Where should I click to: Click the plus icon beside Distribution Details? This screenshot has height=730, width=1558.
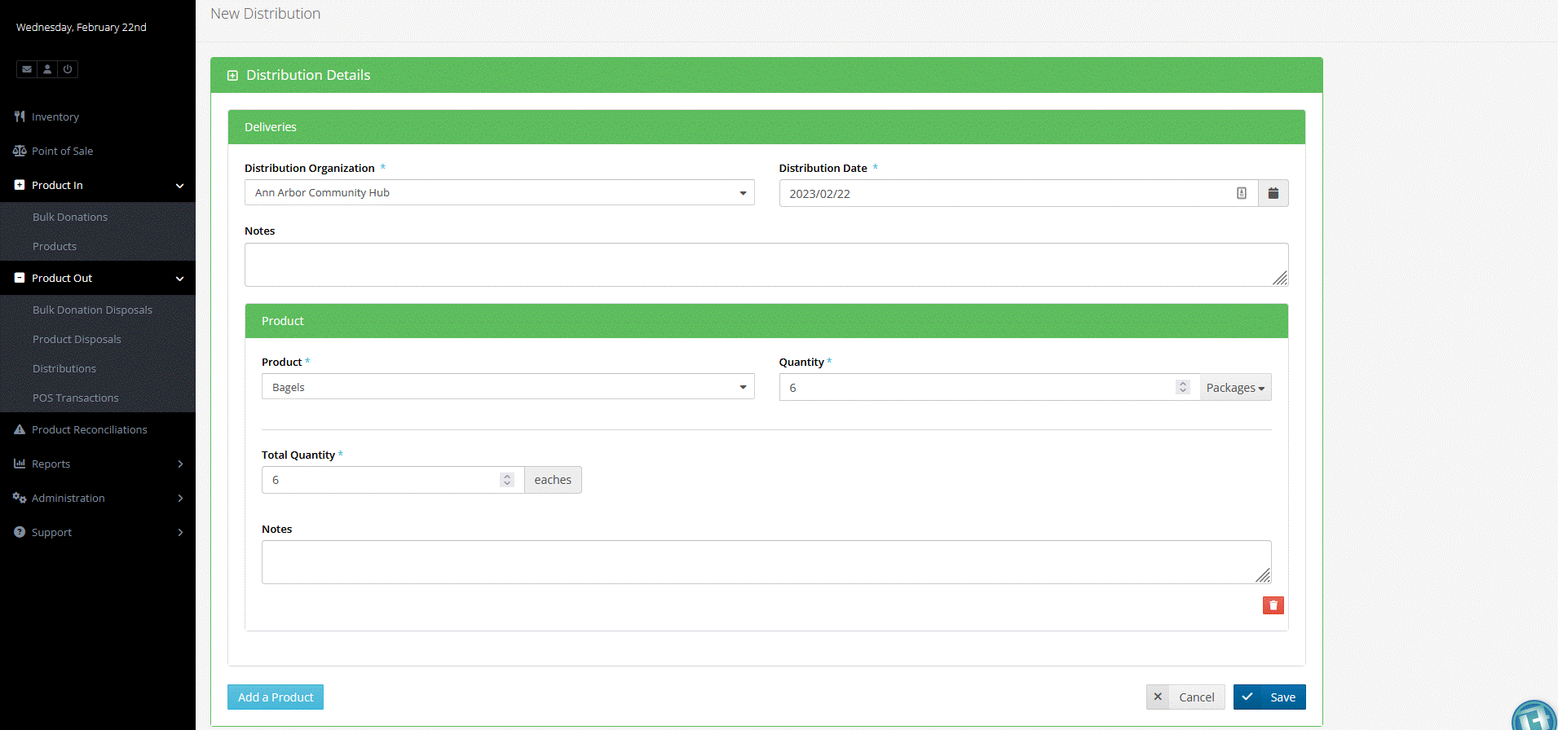tap(232, 75)
